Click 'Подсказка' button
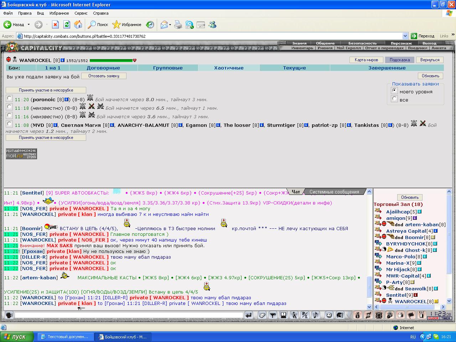This screenshot has height=342, width=456. coord(399,60)
